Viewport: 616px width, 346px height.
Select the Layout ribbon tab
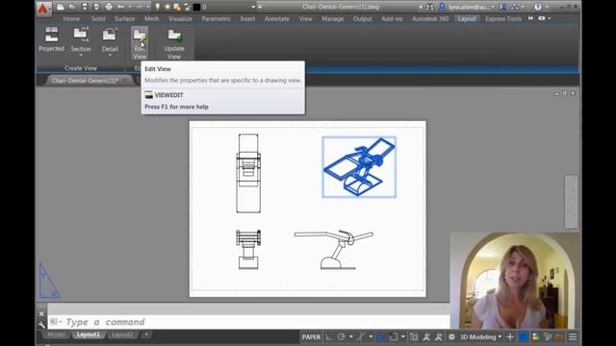tap(467, 19)
